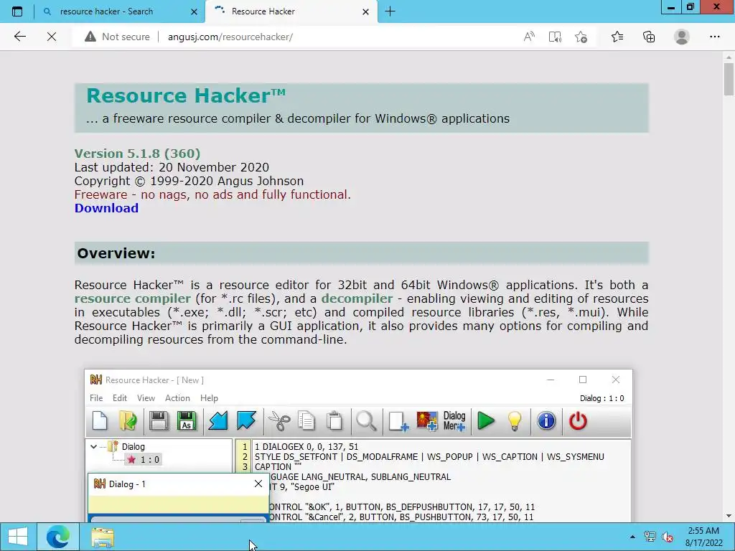
Task: Open the Edit menu in Resource Hacker image
Action: [120, 397]
